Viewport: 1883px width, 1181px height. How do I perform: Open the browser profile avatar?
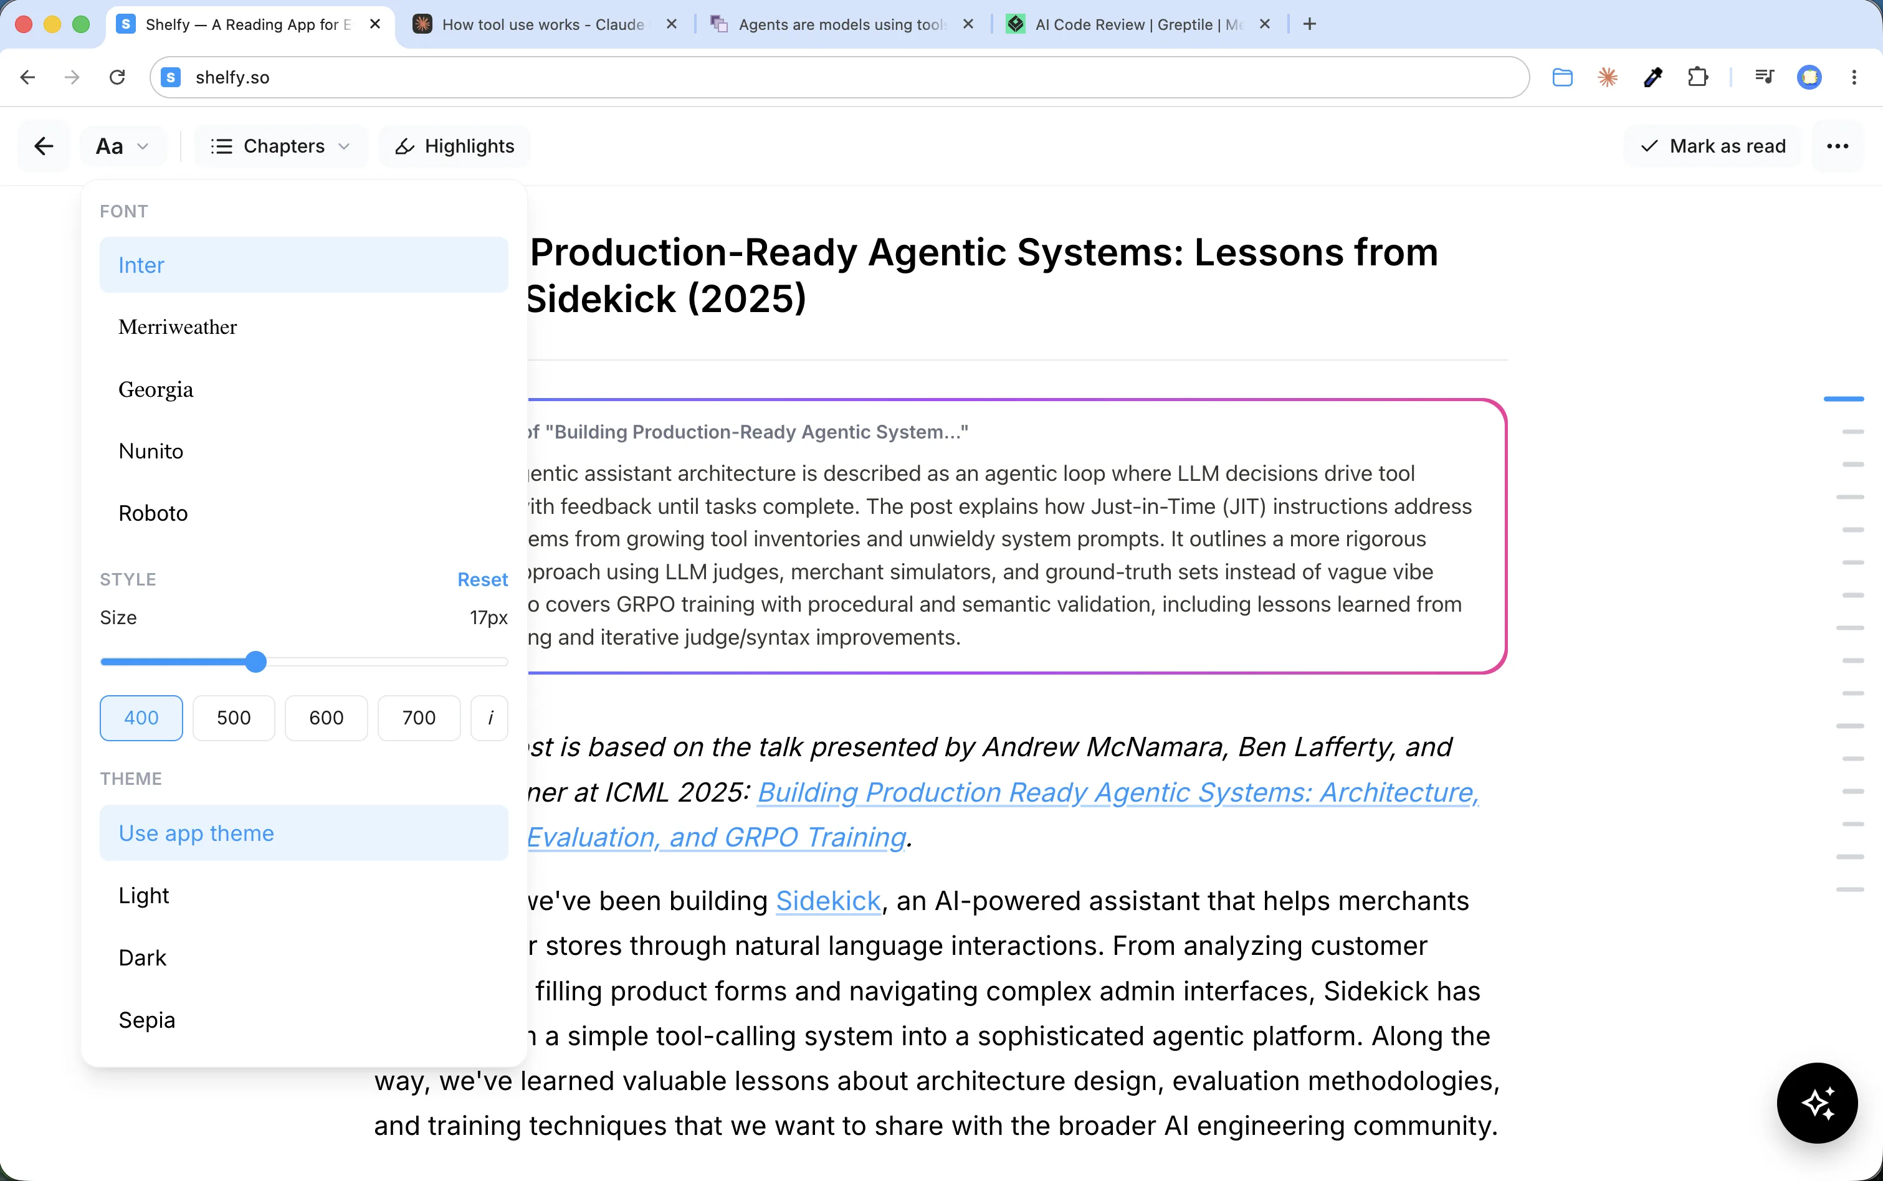1809,77
